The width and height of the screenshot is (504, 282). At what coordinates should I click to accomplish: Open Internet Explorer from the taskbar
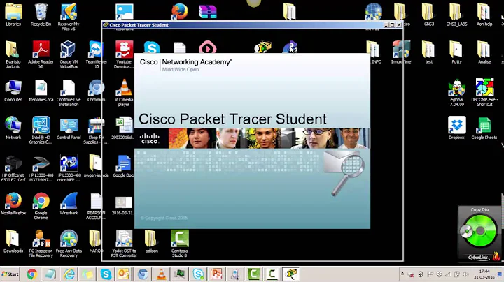(69, 274)
